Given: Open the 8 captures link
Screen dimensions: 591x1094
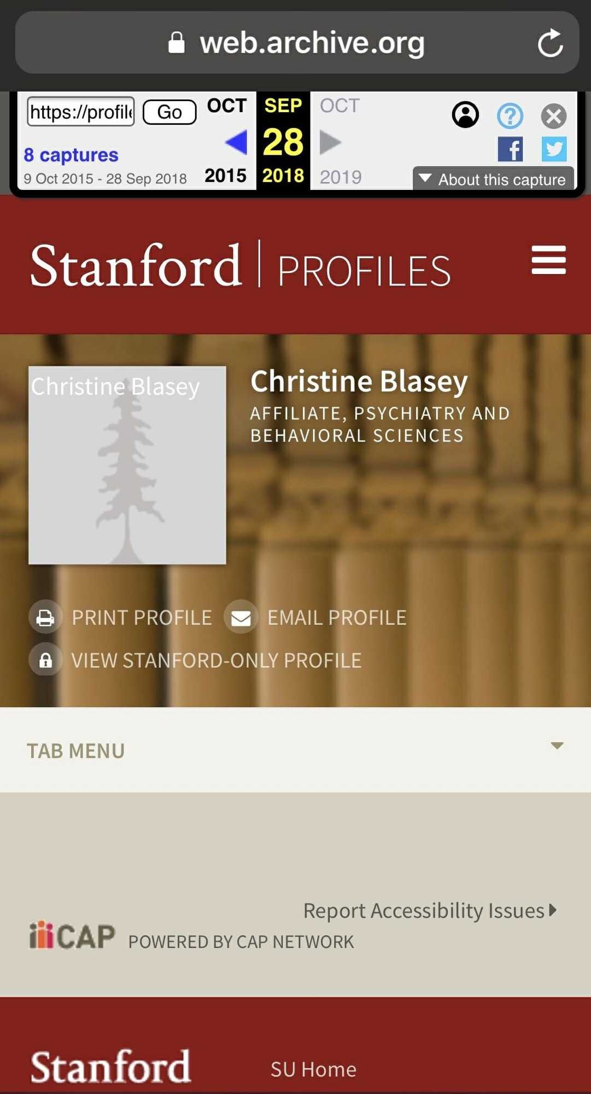Looking at the screenshot, I should [71, 155].
